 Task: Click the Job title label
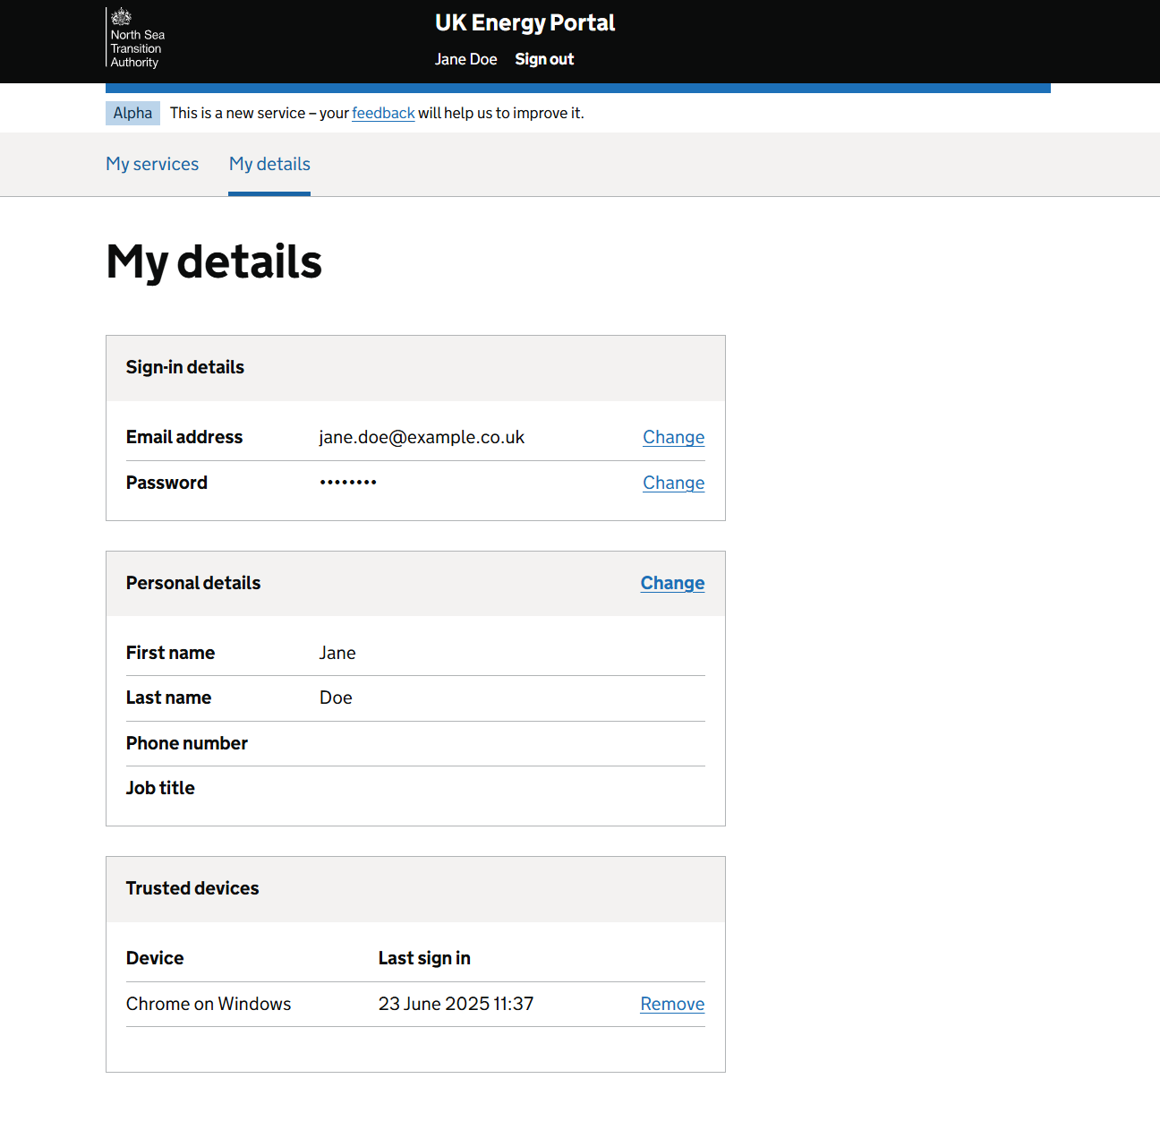[160, 788]
